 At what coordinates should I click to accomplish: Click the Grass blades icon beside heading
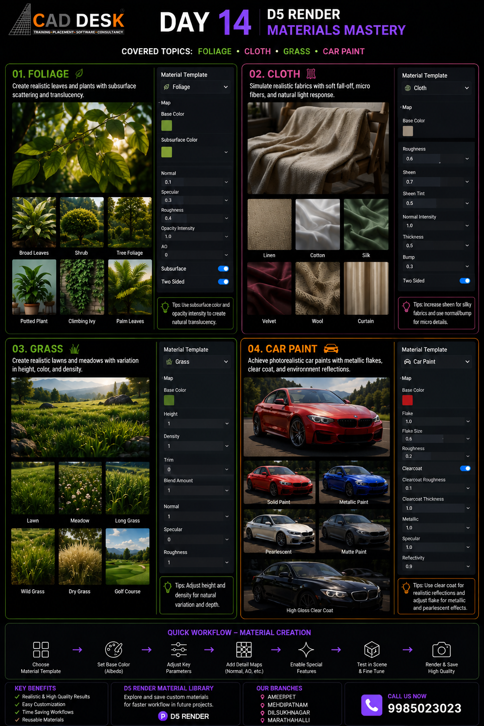click(x=75, y=349)
